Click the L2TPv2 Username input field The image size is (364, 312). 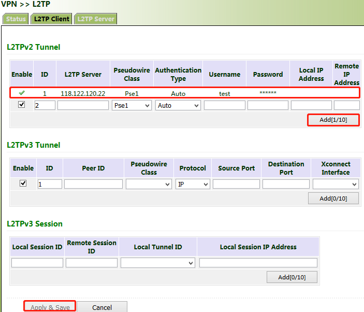point(225,105)
